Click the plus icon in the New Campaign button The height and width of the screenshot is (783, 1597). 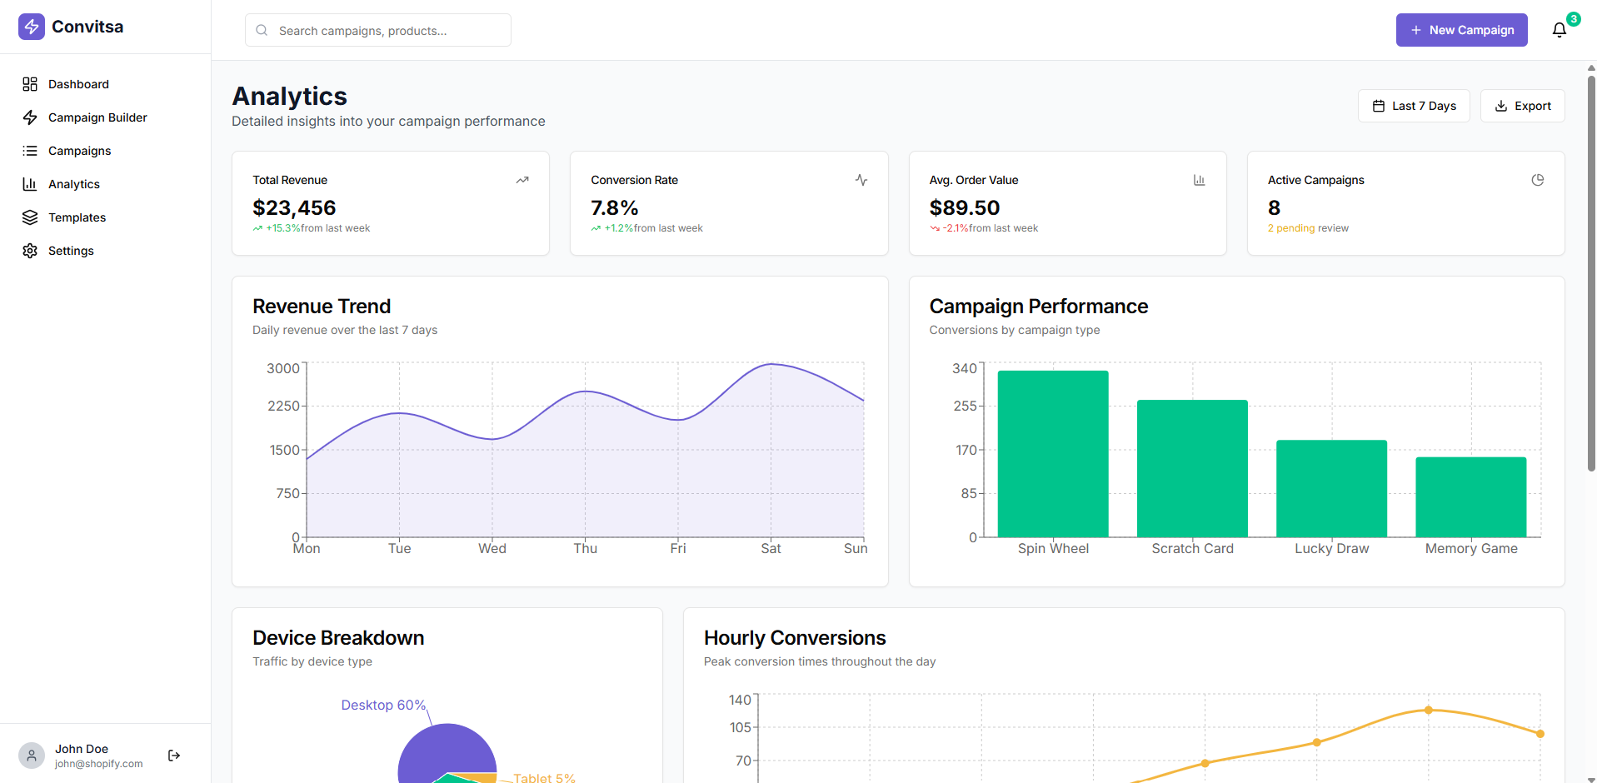pyautogui.click(x=1416, y=30)
